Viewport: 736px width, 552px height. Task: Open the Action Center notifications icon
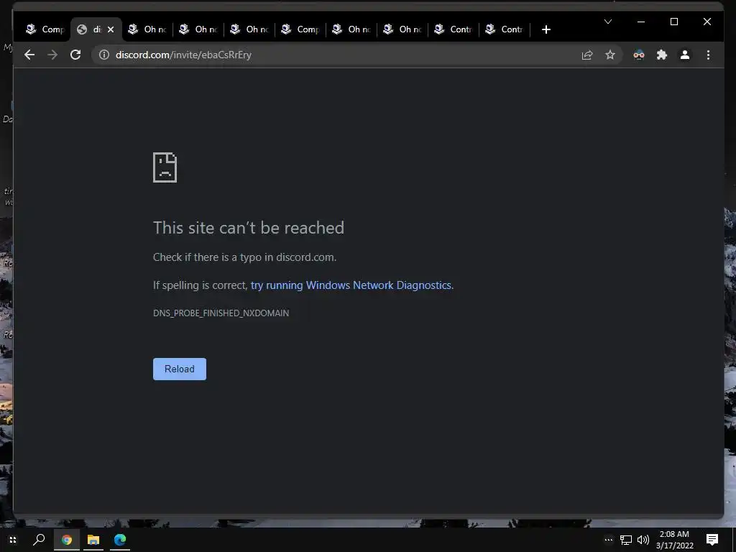tap(712, 540)
